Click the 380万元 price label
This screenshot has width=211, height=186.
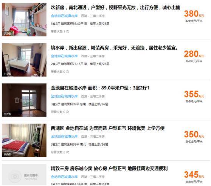point(194,14)
